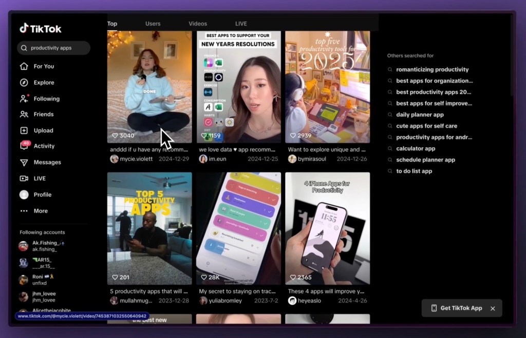The image size is (526, 338).
Task: Open the LIVE camera icon in sidebar
Action: coord(24,178)
